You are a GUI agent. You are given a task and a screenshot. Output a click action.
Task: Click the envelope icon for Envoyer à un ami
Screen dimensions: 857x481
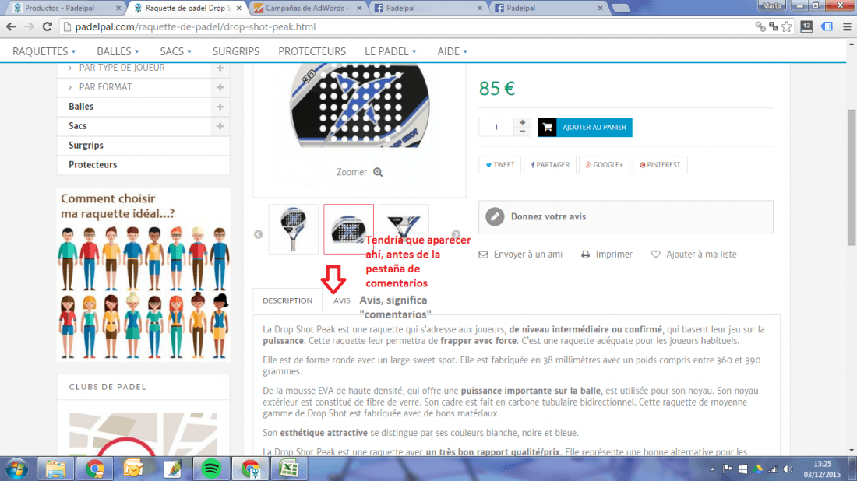[x=483, y=255]
